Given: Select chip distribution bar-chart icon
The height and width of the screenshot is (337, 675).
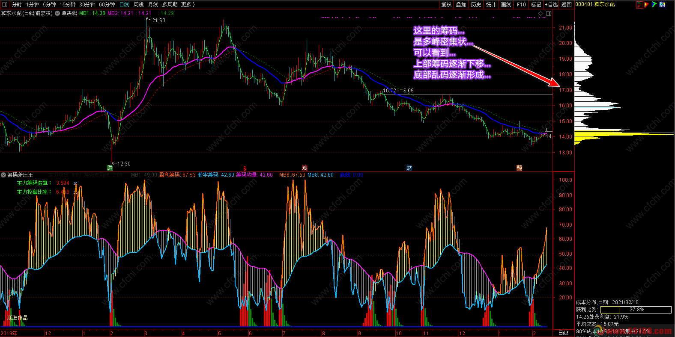Looking at the screenshot, I should [x=639, y=5].
